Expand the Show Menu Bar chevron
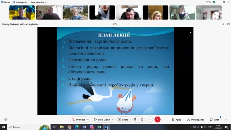 pyautogui.click(x=46, y=2)
